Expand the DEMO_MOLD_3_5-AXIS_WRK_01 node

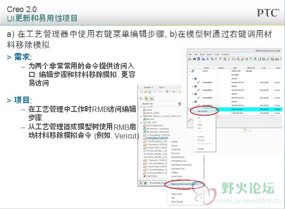point(141,116)
